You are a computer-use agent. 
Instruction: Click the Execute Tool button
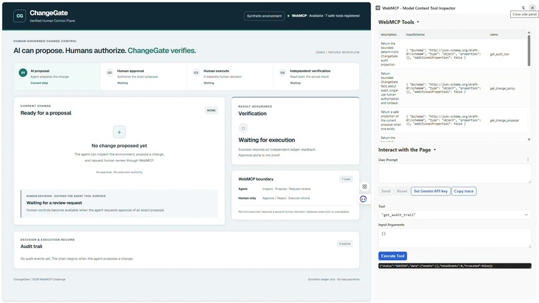pyautogui.click(x=393, y=256)
